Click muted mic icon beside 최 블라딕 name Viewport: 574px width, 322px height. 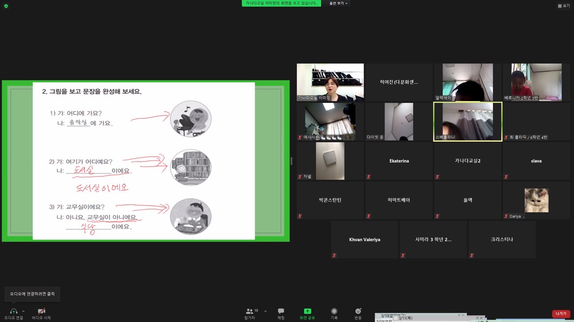506,137
